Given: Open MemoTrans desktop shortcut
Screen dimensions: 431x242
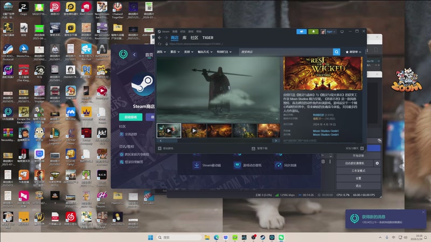Looking at the screenshot, I should 24,51.
